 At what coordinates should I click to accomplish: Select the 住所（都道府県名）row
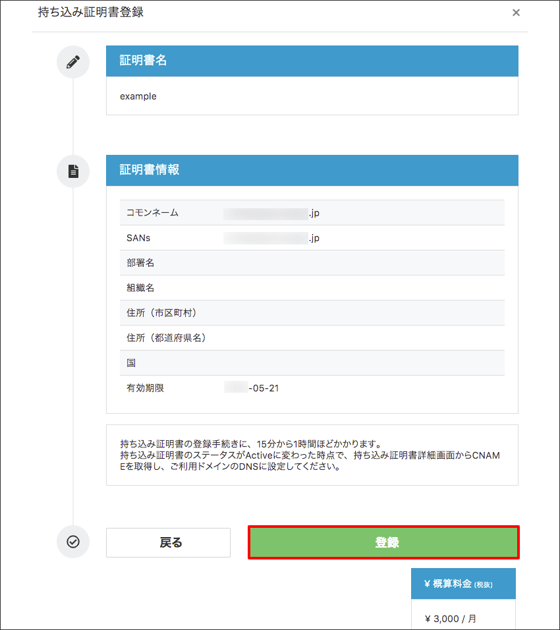(x=312, y=338)
